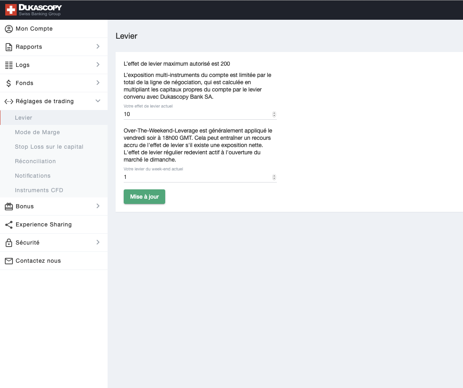Click the Bonus gift icon

point(8,206)
